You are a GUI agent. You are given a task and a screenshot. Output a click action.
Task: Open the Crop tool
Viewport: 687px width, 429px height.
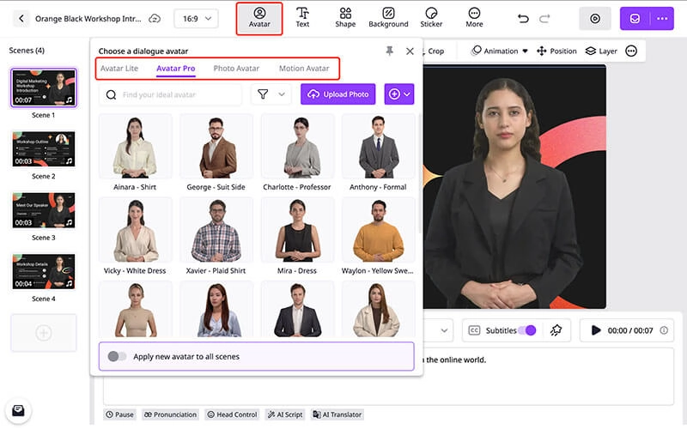click(435, 51)
